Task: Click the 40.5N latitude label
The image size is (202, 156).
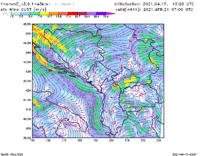Action: point(27,119)
